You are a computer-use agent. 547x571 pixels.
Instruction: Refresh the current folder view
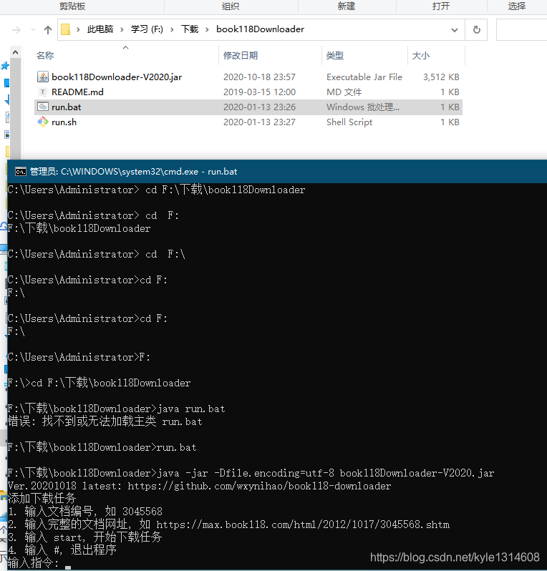click(476, 29)
